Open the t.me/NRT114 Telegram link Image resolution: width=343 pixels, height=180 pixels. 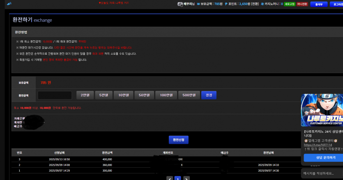click(x=318, y=145)
